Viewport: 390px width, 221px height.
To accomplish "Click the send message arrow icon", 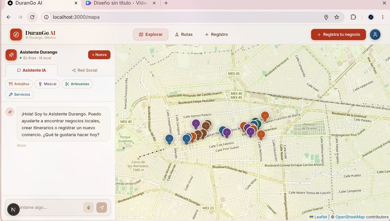I will [102, 207].
